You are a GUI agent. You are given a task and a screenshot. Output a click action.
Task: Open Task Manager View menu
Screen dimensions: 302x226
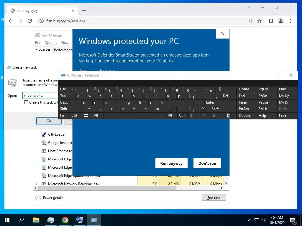tap(65, 42)
